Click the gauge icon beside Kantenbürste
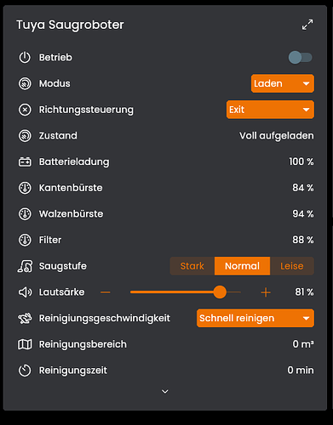Screen dimensions: 333x425 pyautogui.click(x=25, y=188)
